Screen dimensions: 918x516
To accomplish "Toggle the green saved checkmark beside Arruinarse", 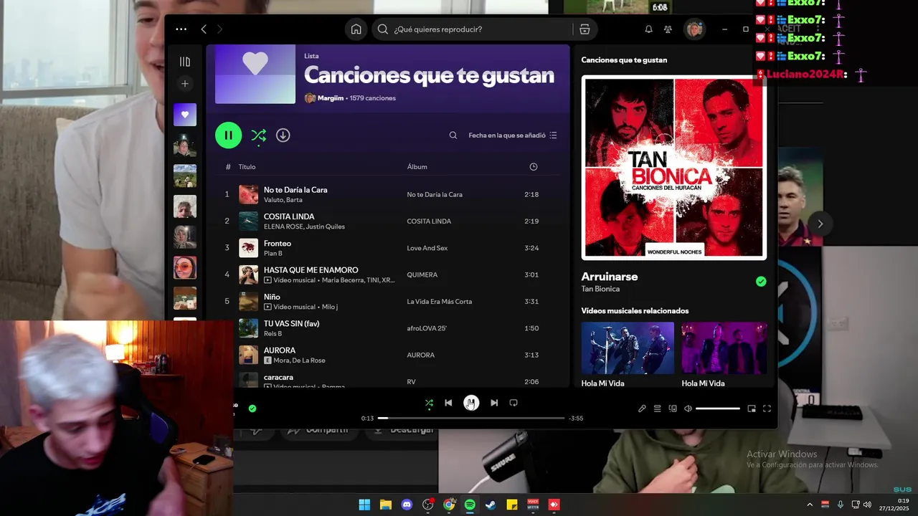I will 761,282.
